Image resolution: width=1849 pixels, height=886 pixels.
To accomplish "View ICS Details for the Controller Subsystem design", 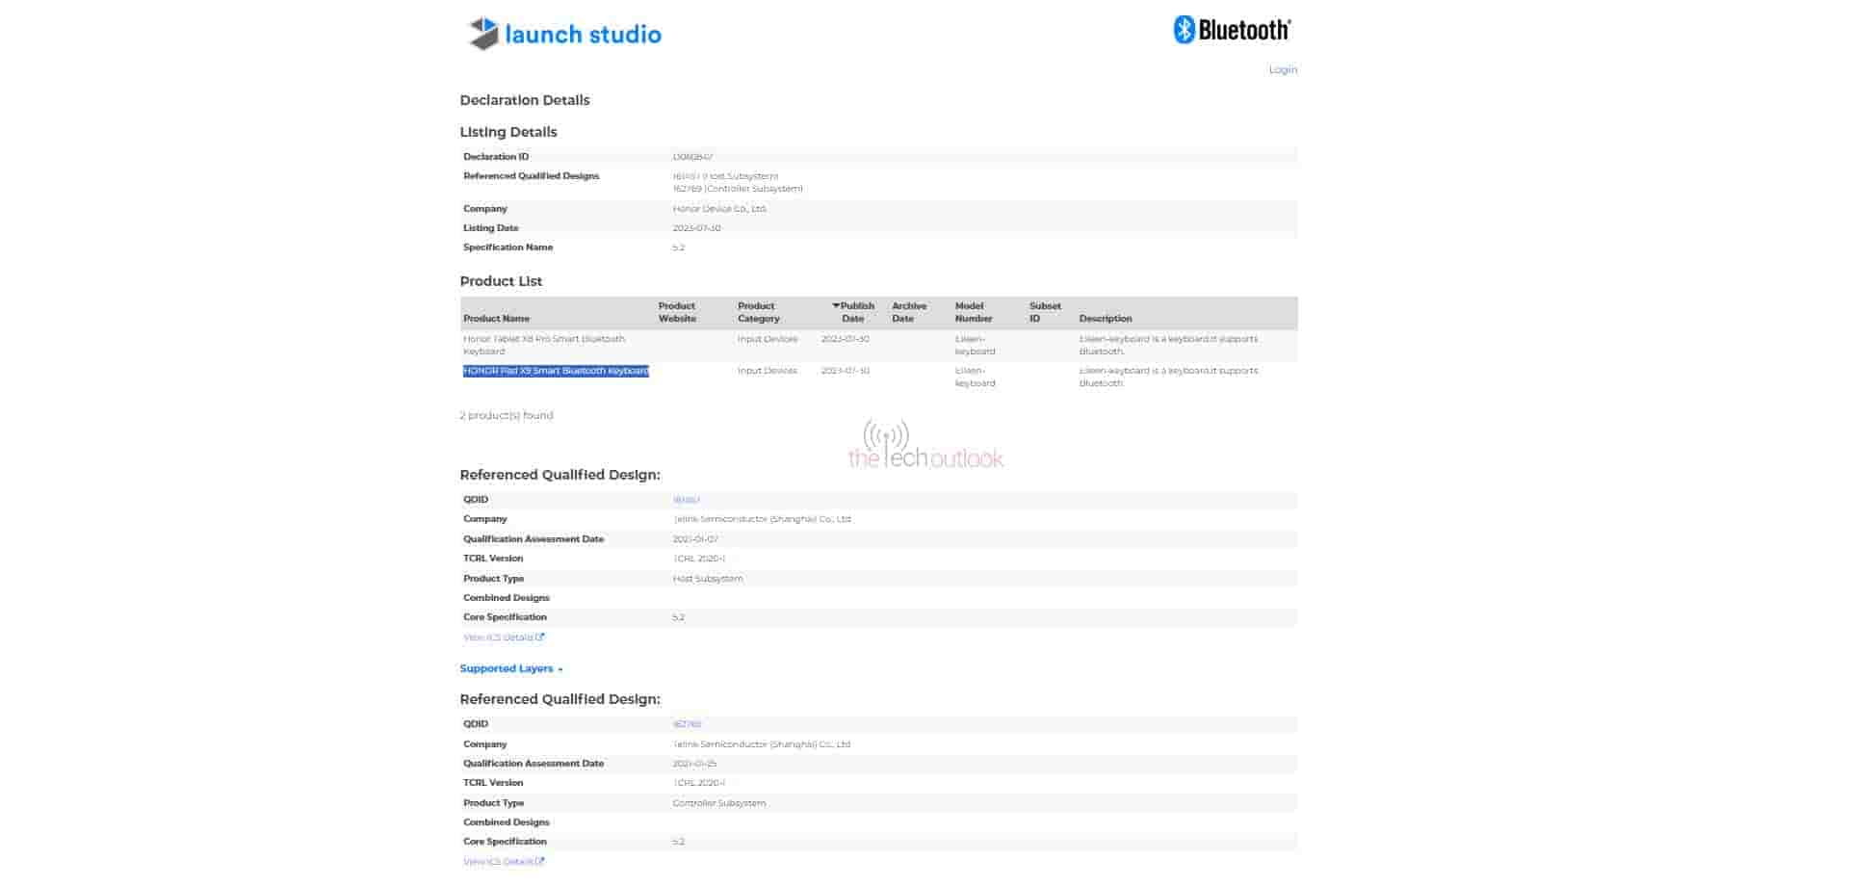I will pyautogui.click(x=503, y=862).
